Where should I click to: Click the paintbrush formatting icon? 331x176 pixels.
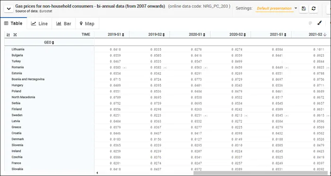[x=320, y=23]
